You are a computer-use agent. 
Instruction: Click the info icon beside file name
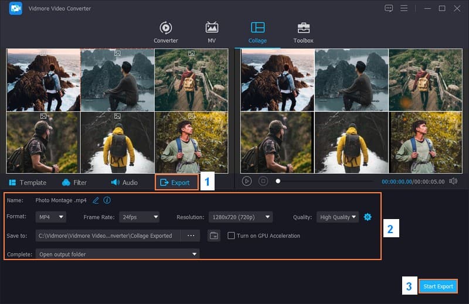(x=107, y=200)
